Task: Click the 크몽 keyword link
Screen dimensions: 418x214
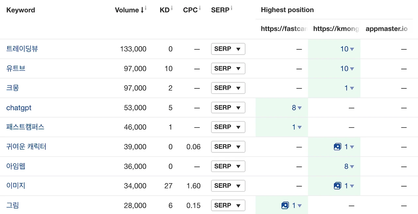Action: click(x=13, y=88)
